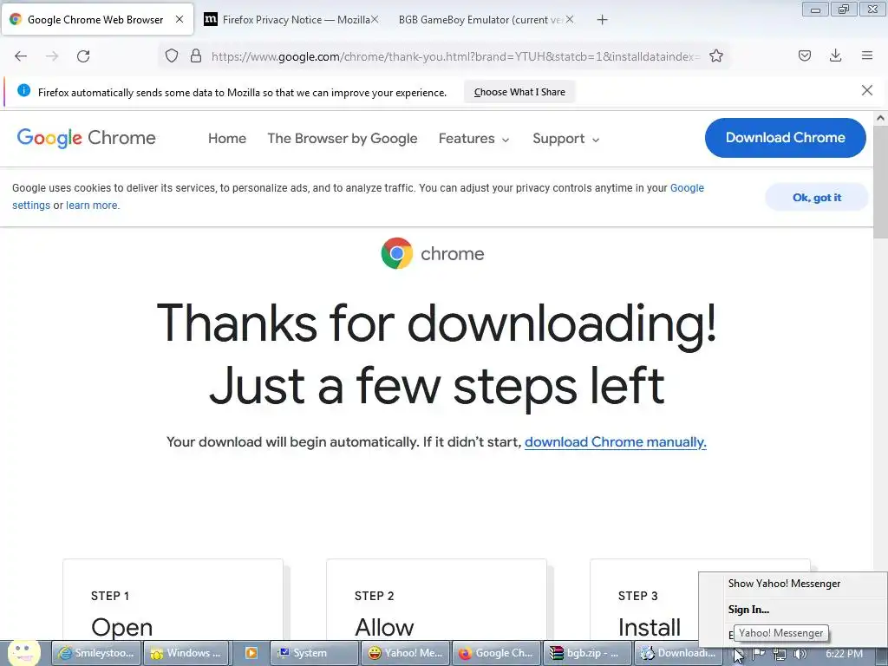Image resolution: width=888 pixels, height=666 pixels.
Task: Open a new browser tab
Action: [x=602, y=20]
